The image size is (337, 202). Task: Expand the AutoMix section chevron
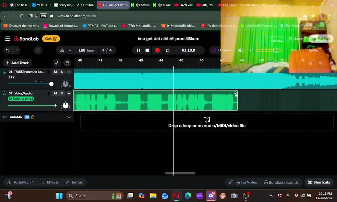69,117
